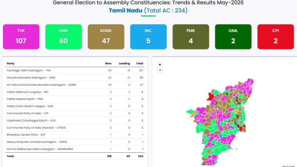This screenshot has width=297, height=167.
Task: Select Amma Makkal Munnettra Kazagam text
Action: tap(31, 149)
